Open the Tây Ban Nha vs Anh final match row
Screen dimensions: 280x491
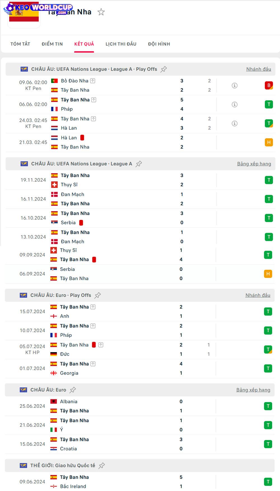coord(140,312)
